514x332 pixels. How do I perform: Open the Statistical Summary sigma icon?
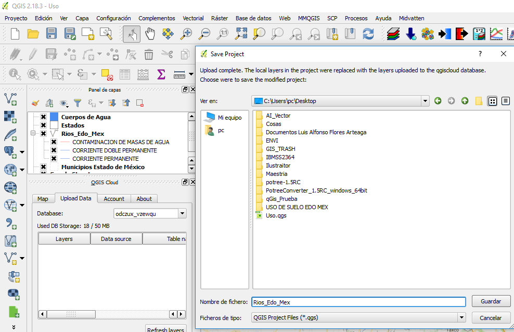click(x=161, y=74)
